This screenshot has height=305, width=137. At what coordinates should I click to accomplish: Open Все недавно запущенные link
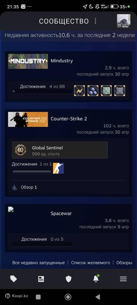click(39, 263)
